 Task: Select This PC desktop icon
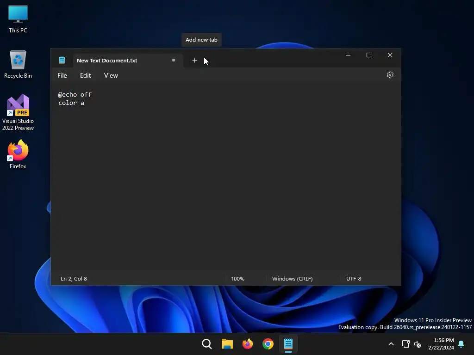pyautogui.click(x=18, y=19)
